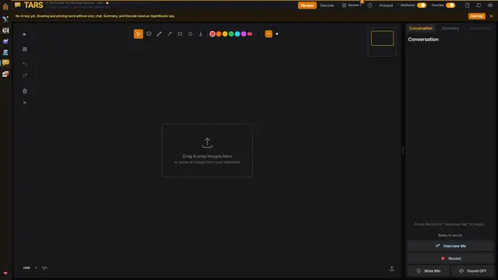
Task: Open the grid layout icon in left toolbar
Action: 25,49
